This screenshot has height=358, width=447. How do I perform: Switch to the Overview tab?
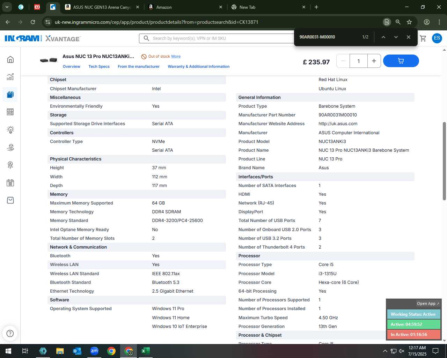[x=72, y=66]
